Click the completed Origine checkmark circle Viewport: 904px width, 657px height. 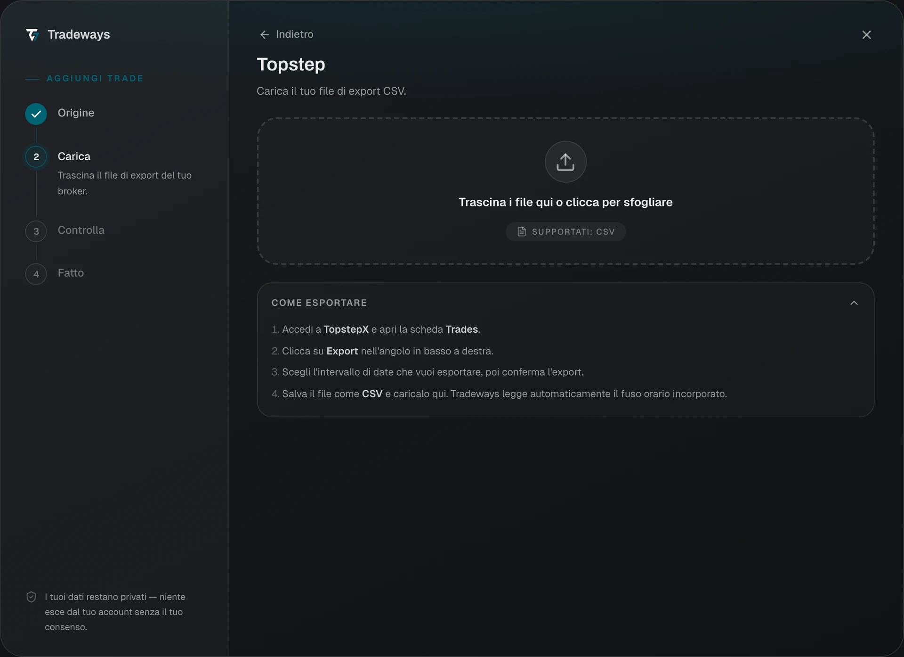(x=36, y=114)
